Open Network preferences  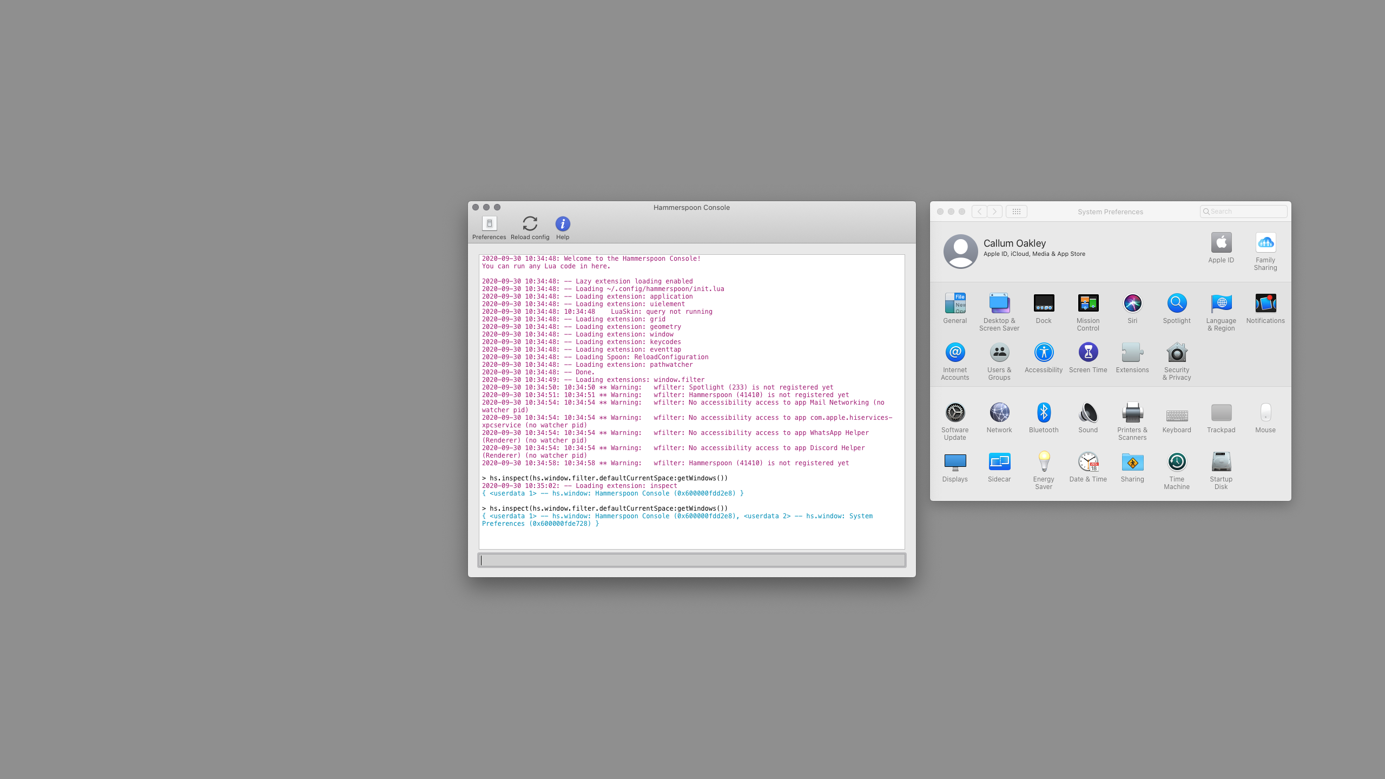(999, 418)
